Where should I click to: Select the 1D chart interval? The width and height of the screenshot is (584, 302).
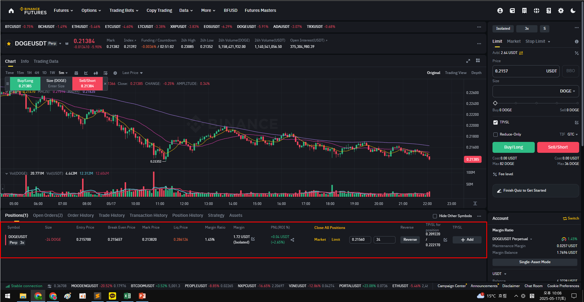(44, 73)
